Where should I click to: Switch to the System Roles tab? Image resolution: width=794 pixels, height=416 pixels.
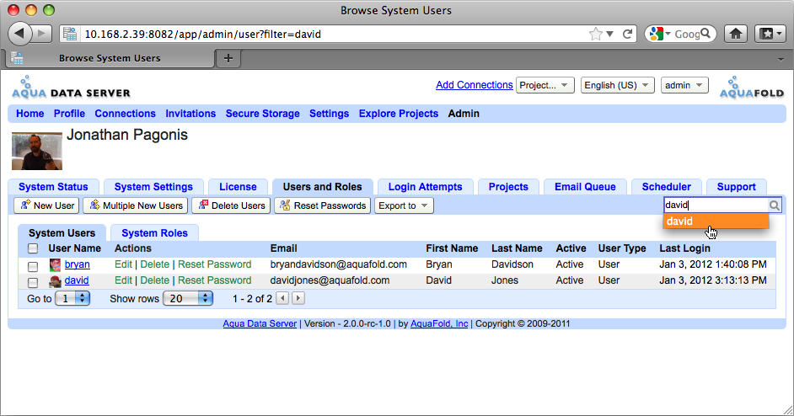click(x=154, y=232)
